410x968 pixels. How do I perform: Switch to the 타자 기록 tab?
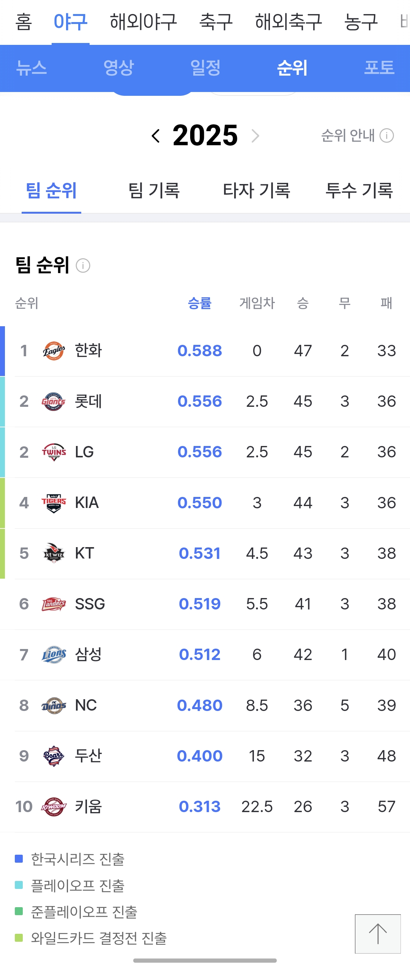pos(257,190)
